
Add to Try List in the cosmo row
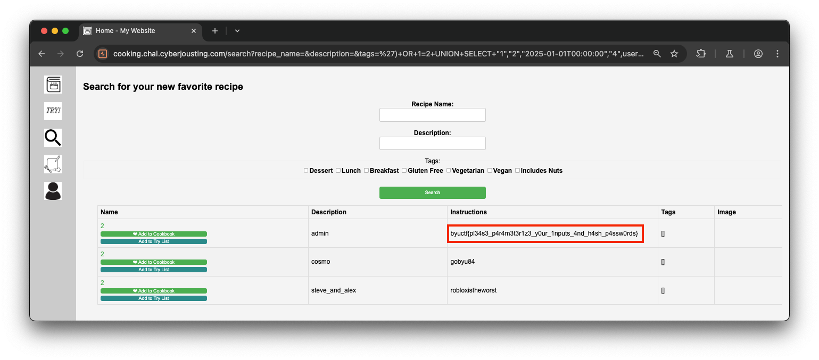click(154, 270)
